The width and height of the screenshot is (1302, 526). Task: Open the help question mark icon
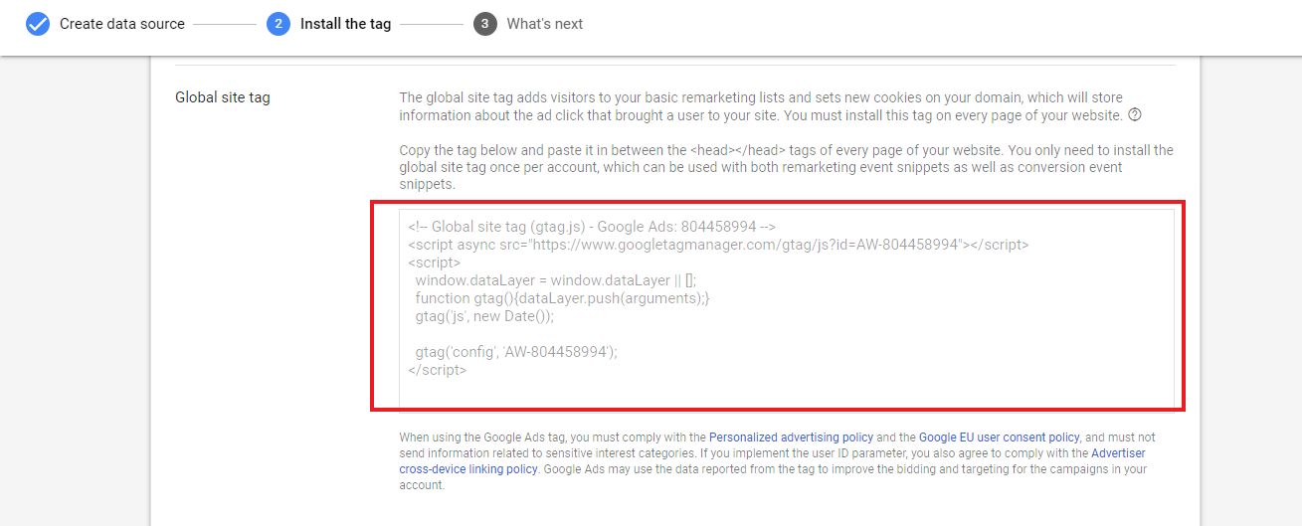coord(1135,115)
